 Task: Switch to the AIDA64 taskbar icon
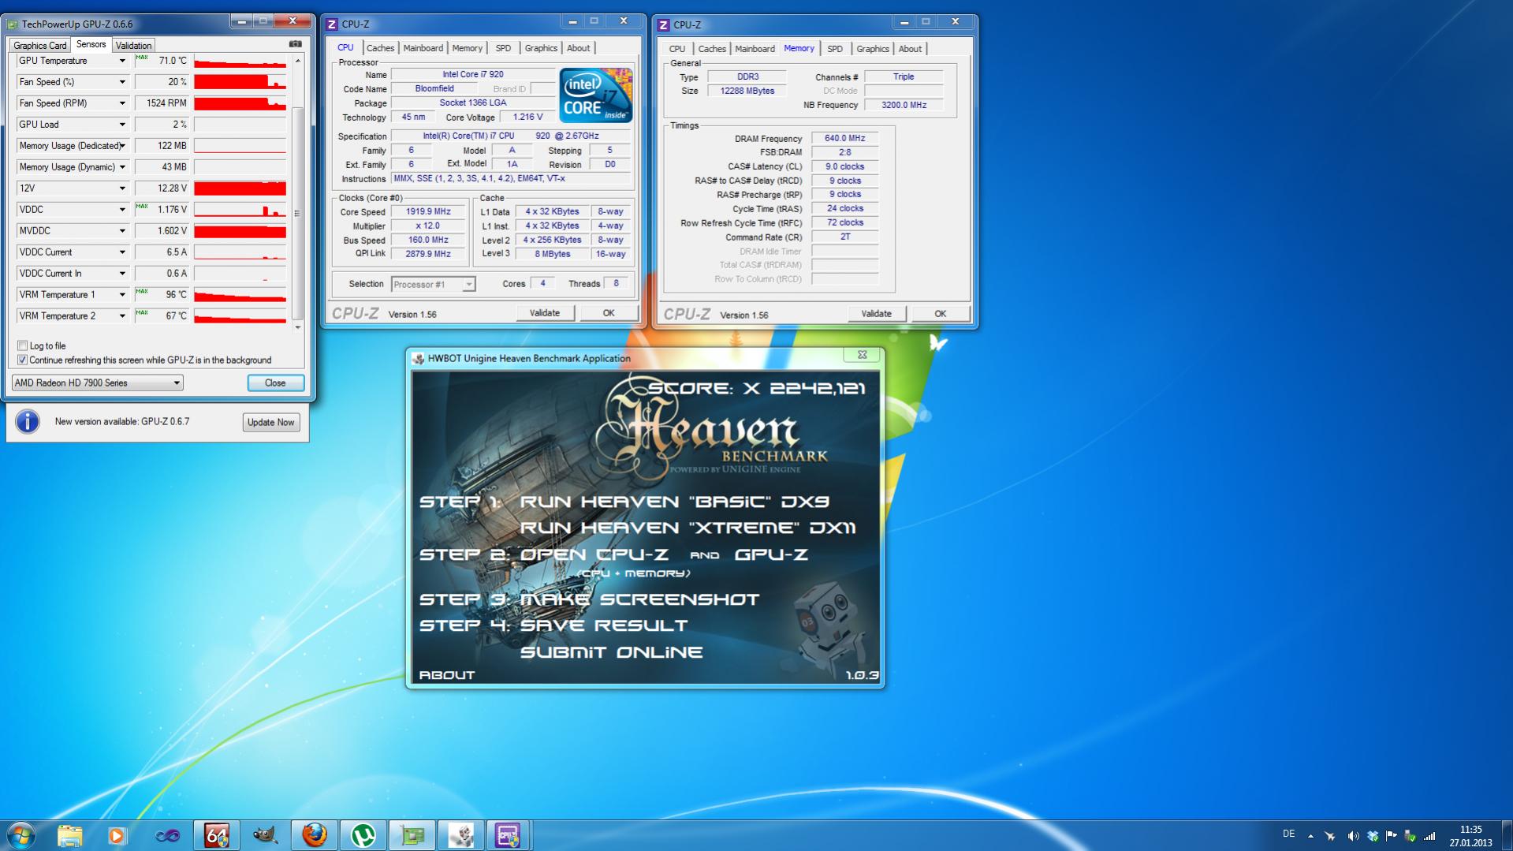tap(216, 835)
